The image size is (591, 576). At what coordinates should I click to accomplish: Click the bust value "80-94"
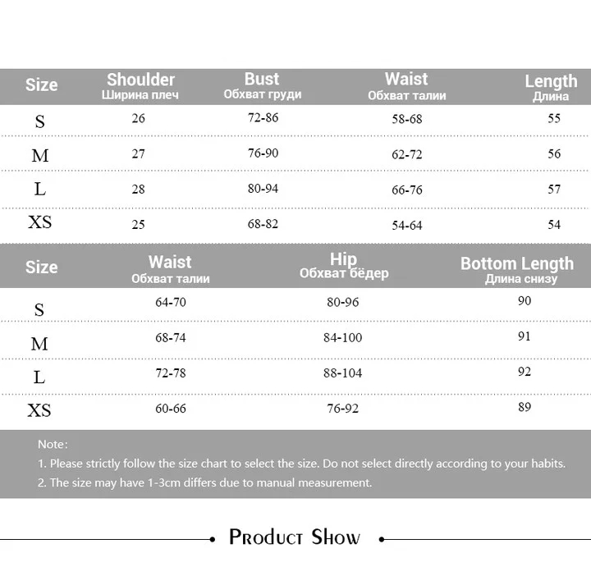263,189
